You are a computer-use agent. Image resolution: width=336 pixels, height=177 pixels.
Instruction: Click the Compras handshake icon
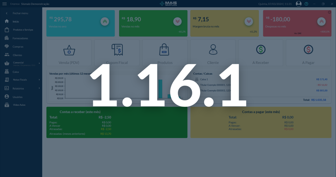(7, 46)
